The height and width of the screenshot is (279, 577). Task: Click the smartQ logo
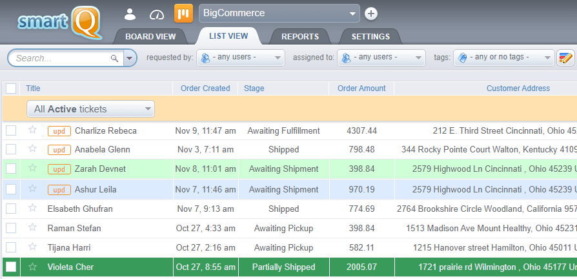point(59,22)
